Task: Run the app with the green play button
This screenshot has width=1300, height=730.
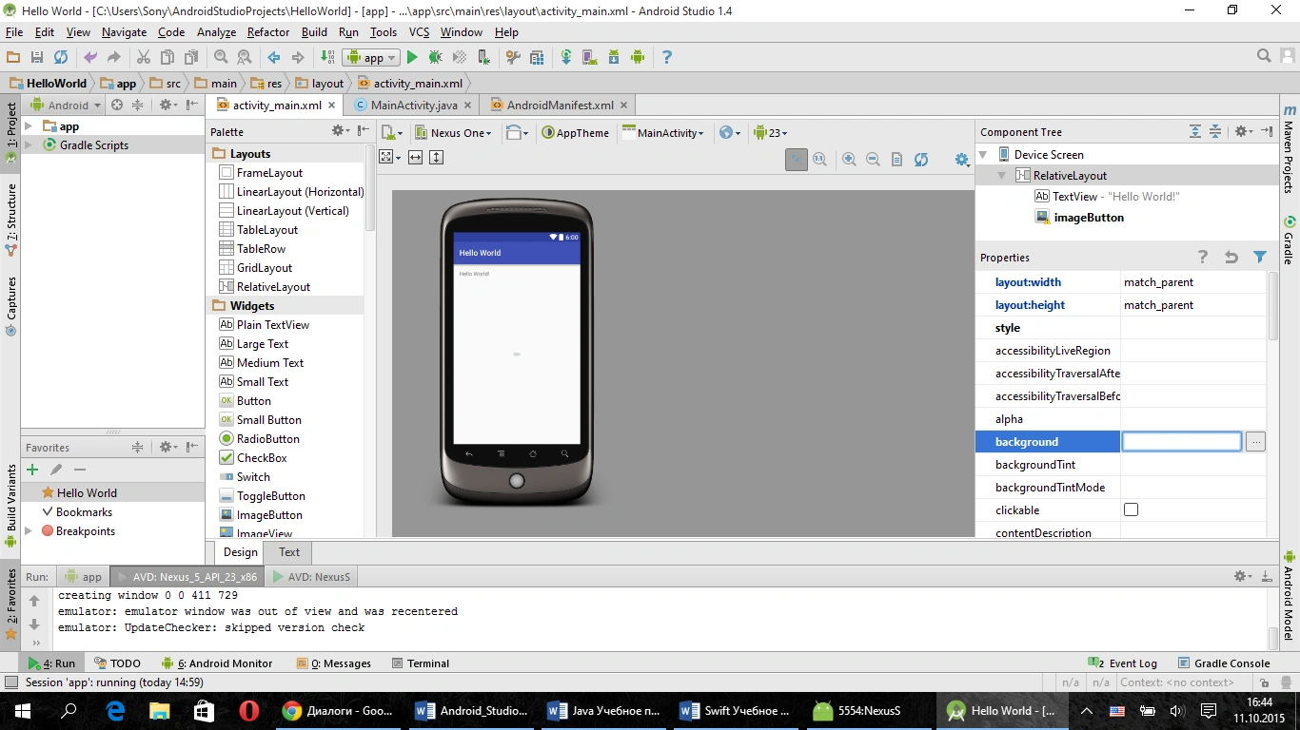Action: 412,58
